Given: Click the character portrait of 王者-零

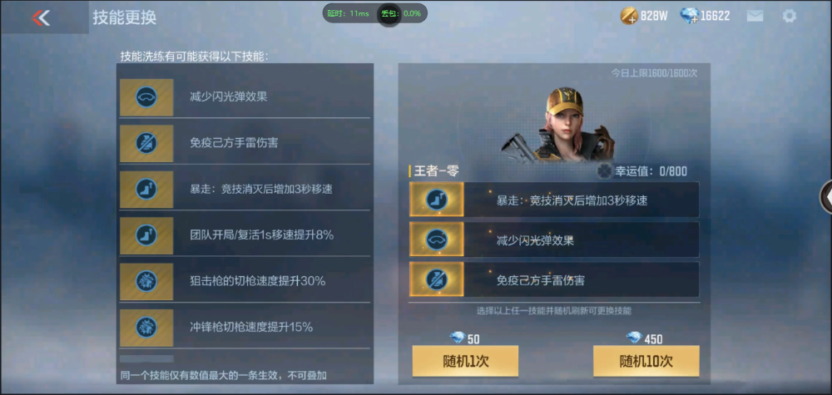Looking at the screenshot, I should tap(556, 124).
